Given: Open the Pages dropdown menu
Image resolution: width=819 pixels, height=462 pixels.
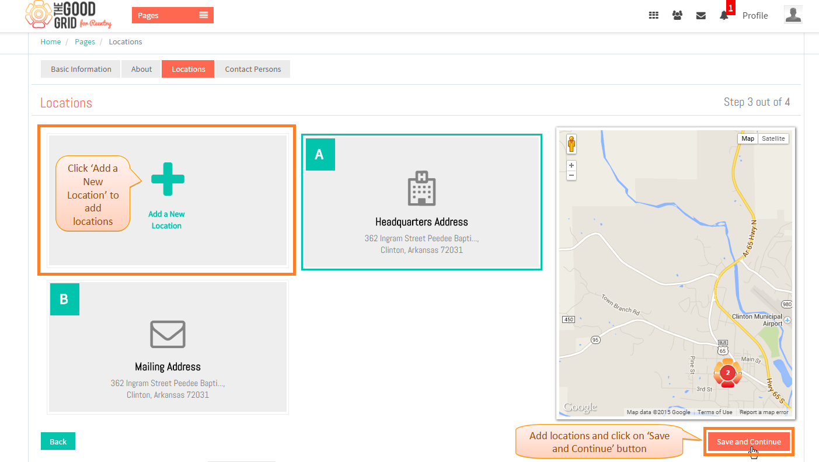Looking at the screenshot, I should click(x=173, y=15).
